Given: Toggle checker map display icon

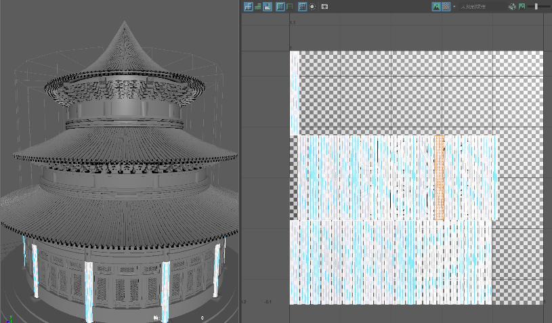Looking at the screenshot, I should [446, 6].
